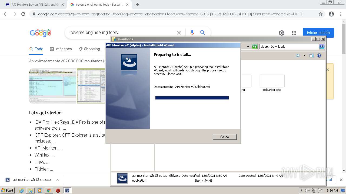Click the WinHex list item
The height and width of the screenshot is (194, 346).
[x=45, y=155]
